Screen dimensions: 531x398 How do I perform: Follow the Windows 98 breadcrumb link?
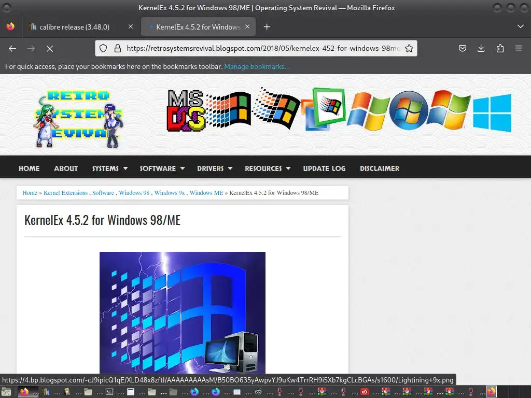134,193
